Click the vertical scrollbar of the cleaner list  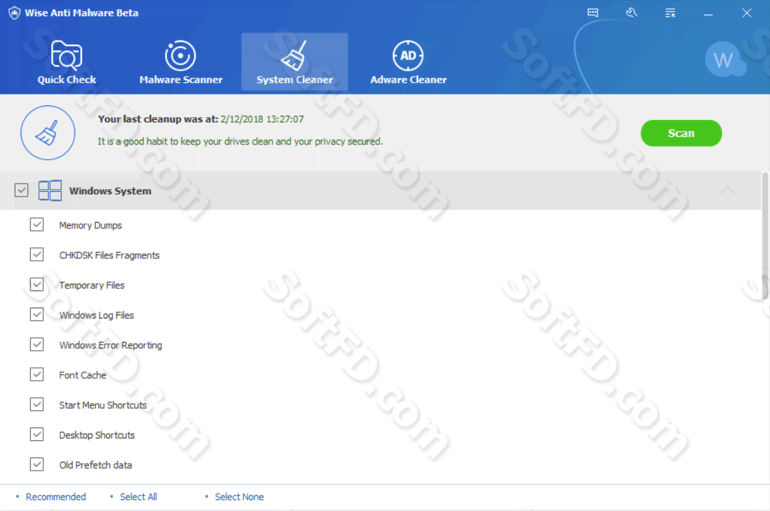(766, 236)
